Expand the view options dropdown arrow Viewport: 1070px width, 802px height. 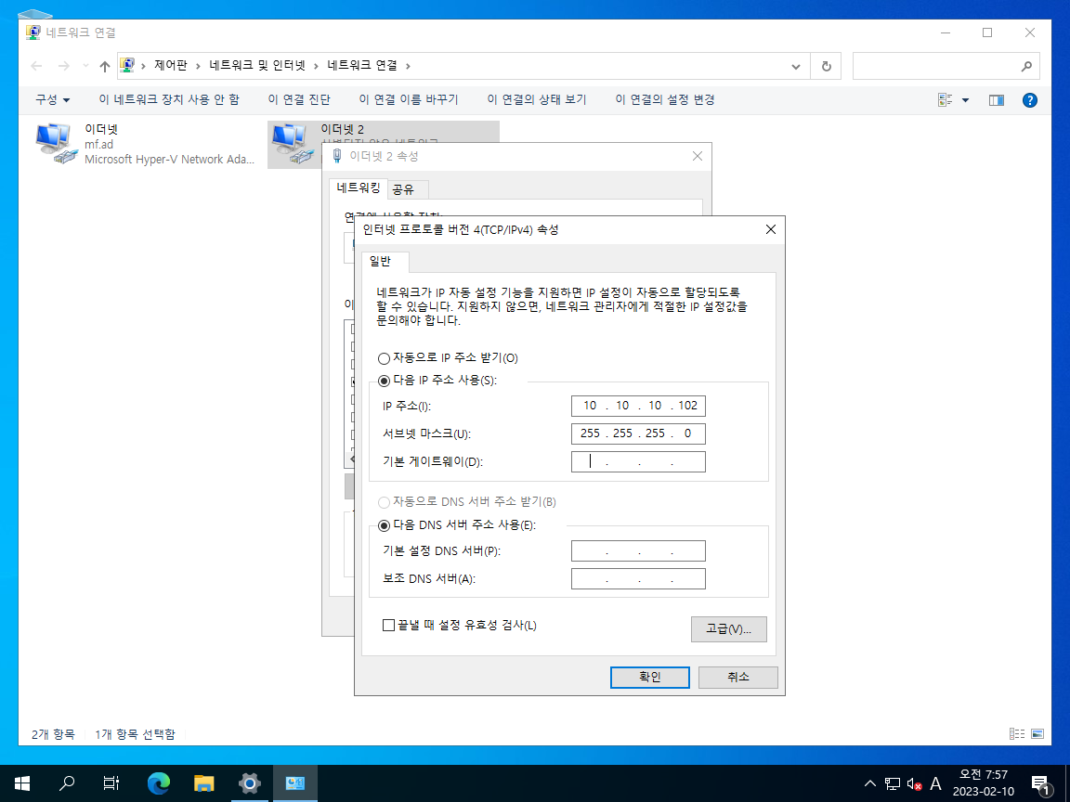[x=966, y=100]
